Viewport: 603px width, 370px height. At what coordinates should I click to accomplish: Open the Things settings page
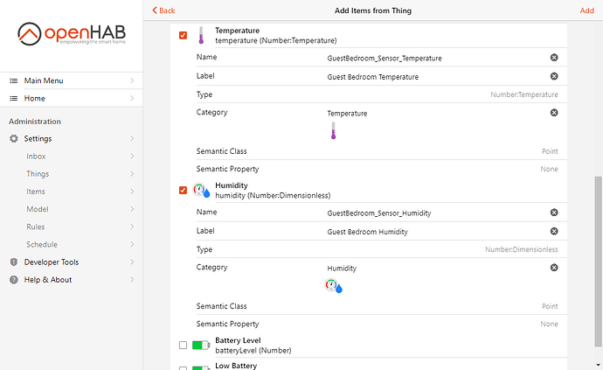click(x=38, y=174)
